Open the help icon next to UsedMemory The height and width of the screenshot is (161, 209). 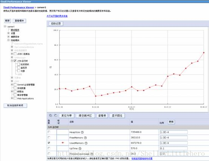86,143
